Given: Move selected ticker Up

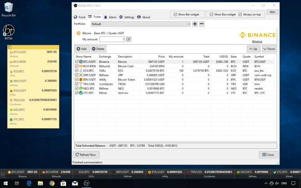Looking at the screenshot, I should point(253,49).
